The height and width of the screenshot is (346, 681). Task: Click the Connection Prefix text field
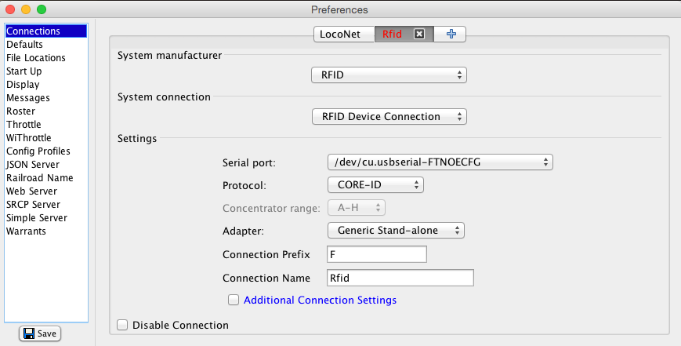[376, 255]
